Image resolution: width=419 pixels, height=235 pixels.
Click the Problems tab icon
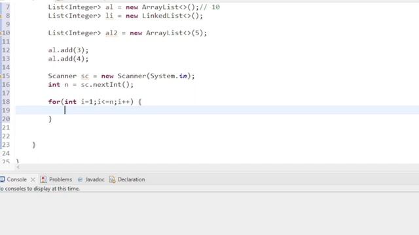44,180
